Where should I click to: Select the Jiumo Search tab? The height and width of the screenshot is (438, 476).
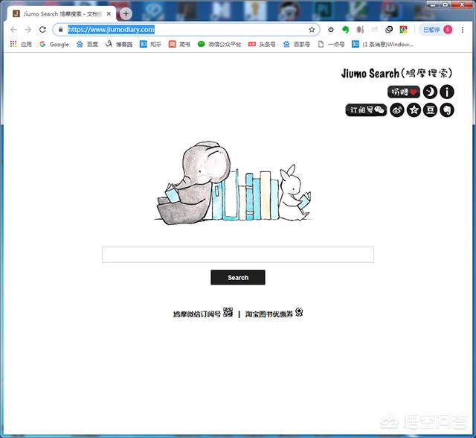(x=61, y=13)
